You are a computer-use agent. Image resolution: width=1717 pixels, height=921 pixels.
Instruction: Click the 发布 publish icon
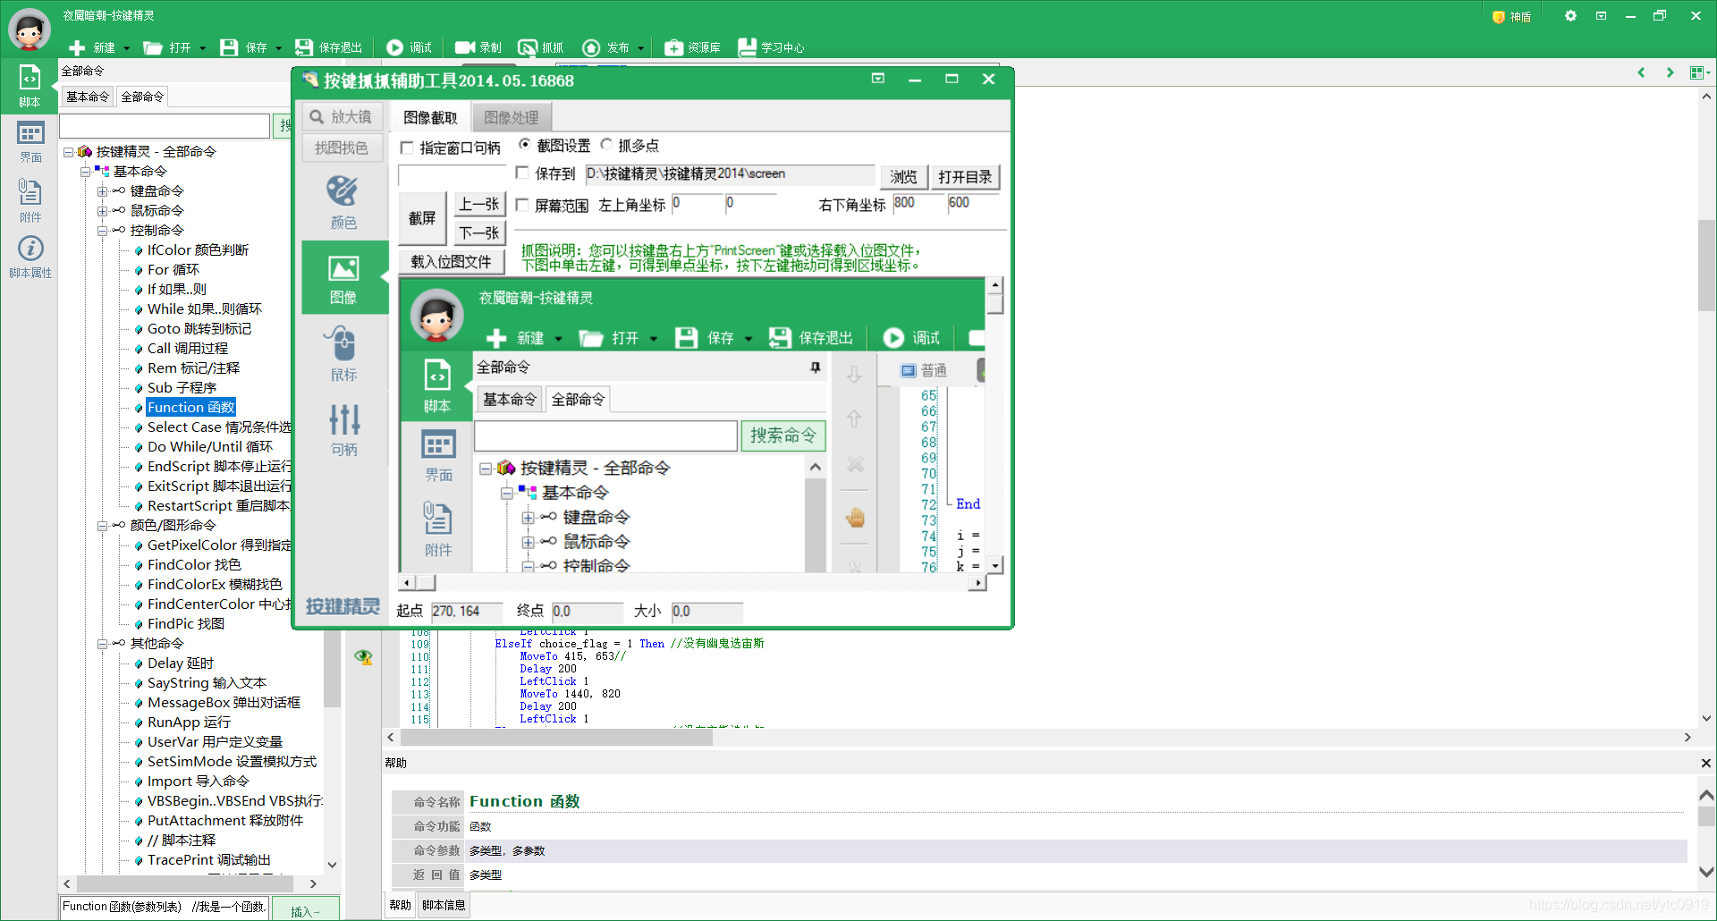pos(591,47)
